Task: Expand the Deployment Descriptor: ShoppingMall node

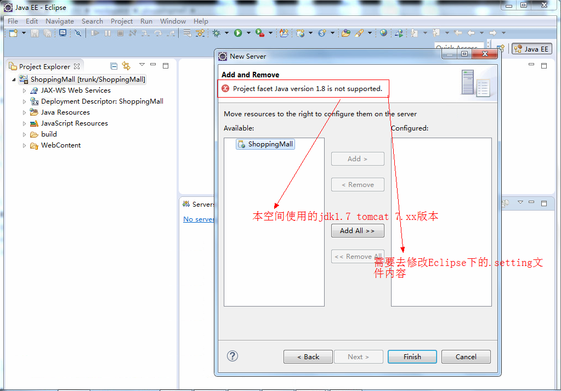Action: [24, 101]
